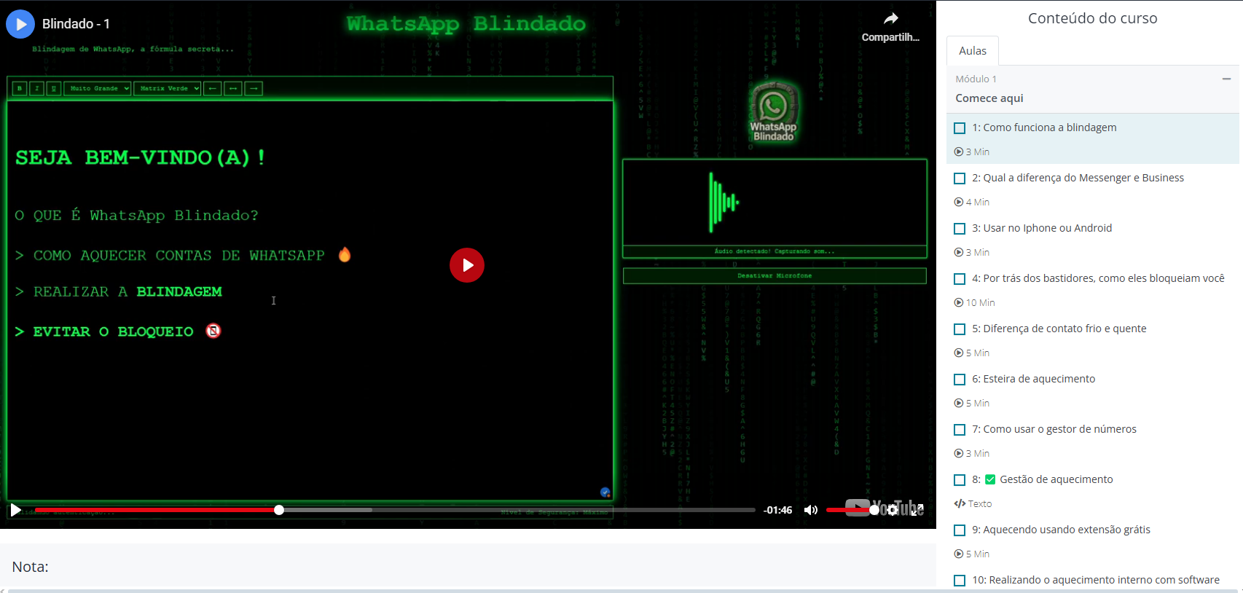Open the Matrix Verde theme dropdown

click(x=168, y=88)
